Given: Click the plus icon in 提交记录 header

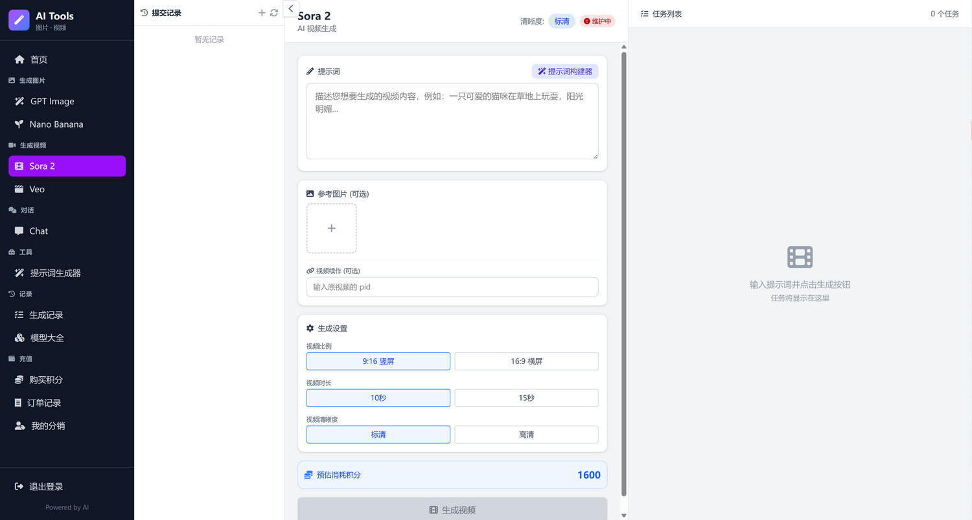Looking at the screenshot, I should click(x=262, y=13).
